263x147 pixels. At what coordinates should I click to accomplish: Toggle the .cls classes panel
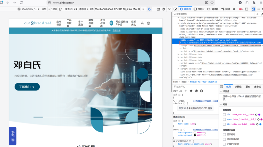coord(181,91)
